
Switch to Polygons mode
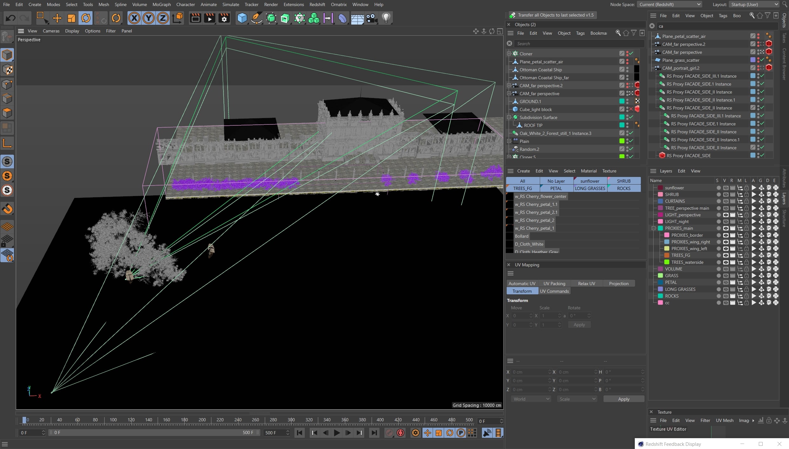point(7,113)
